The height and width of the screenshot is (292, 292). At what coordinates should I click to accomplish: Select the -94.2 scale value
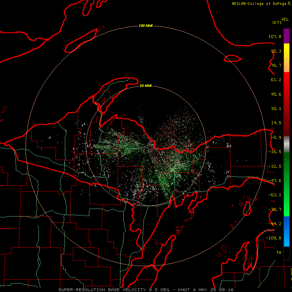coord(275,224)
